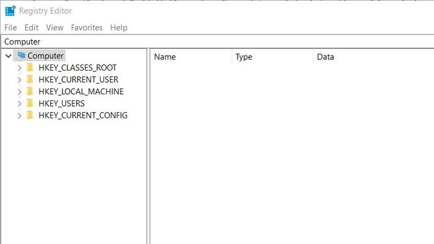Select the HKEY_CURRENT_USER label
Screen dimensions: 434x244
(78, 80)
